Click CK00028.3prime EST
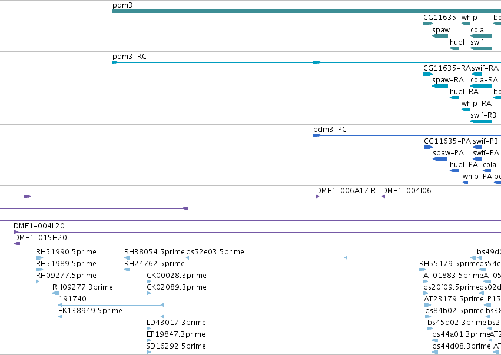The image size is (501, 355). tap(149, 281)
